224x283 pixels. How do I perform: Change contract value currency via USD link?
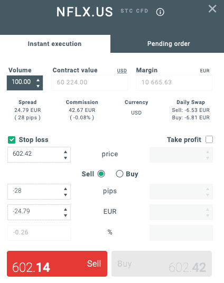click(122, 71)
